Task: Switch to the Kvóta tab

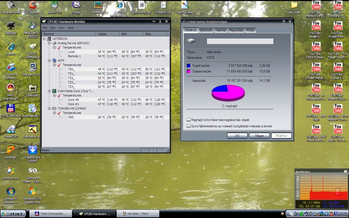Action: 250,30
